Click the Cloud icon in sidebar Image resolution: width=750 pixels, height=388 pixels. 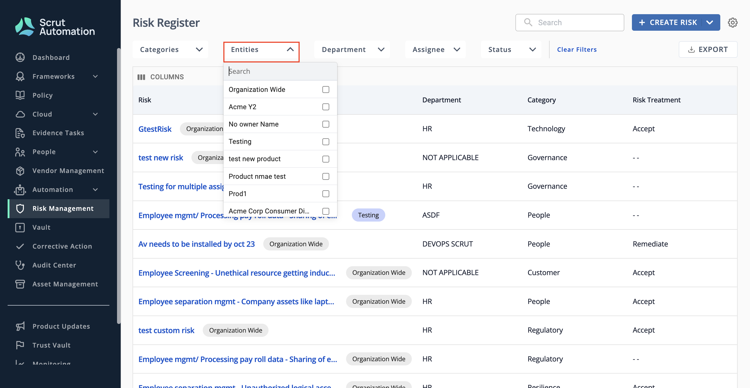click(x=20, y=114)
